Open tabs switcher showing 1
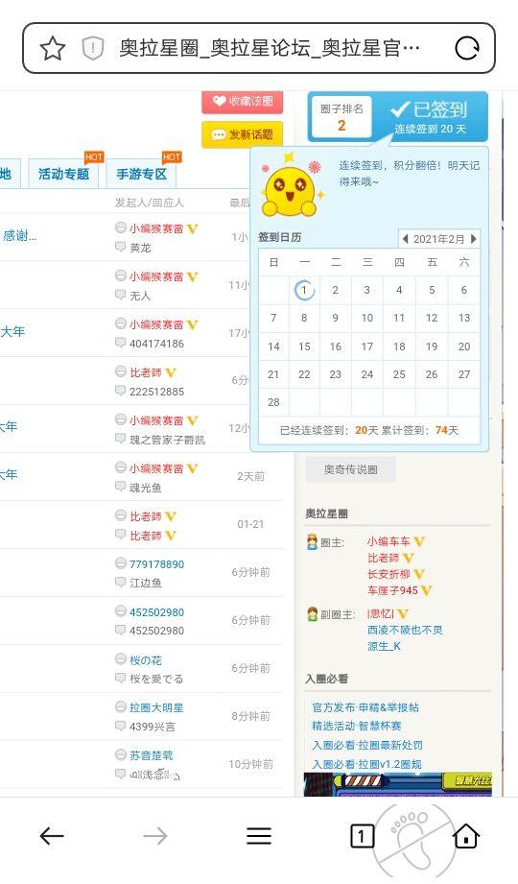The width and height of the screenshot is (518, 884). [x=362, y=835]
